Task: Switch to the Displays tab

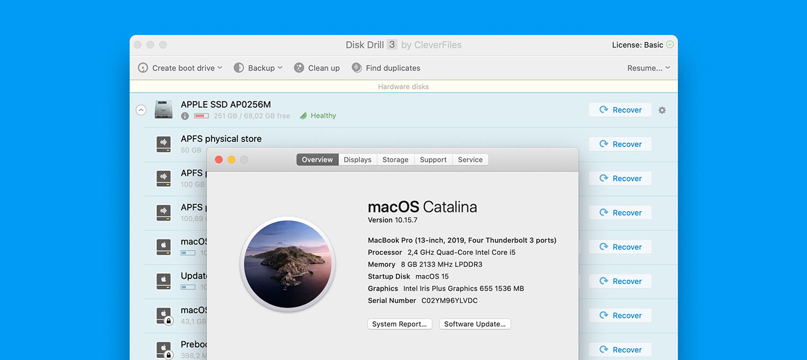Action: (x=358, y=160)
